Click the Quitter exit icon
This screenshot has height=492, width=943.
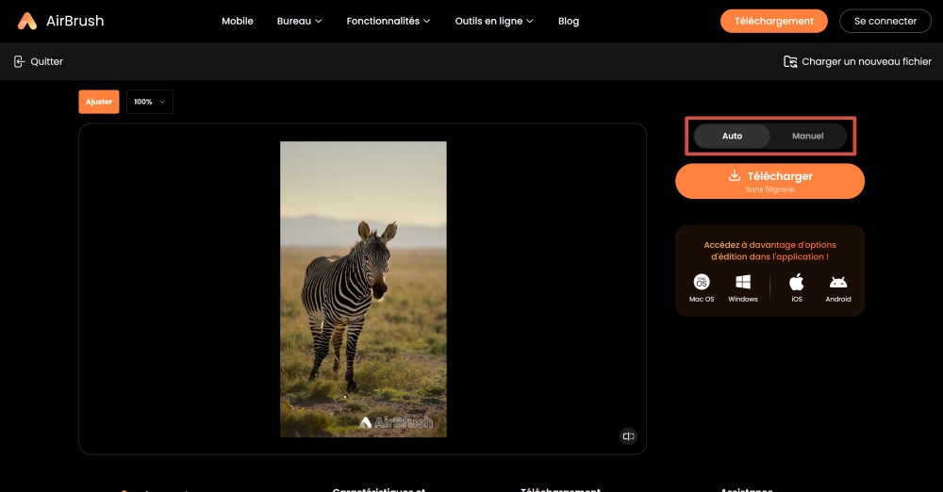click(19, 61)
